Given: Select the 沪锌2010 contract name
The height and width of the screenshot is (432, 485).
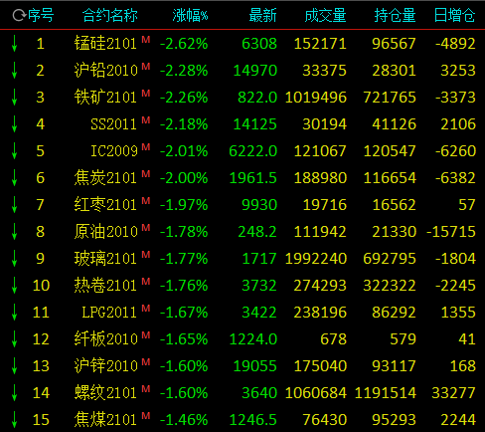Looking at the screenshot, I should pyautogui.click(x=105, y=366).
